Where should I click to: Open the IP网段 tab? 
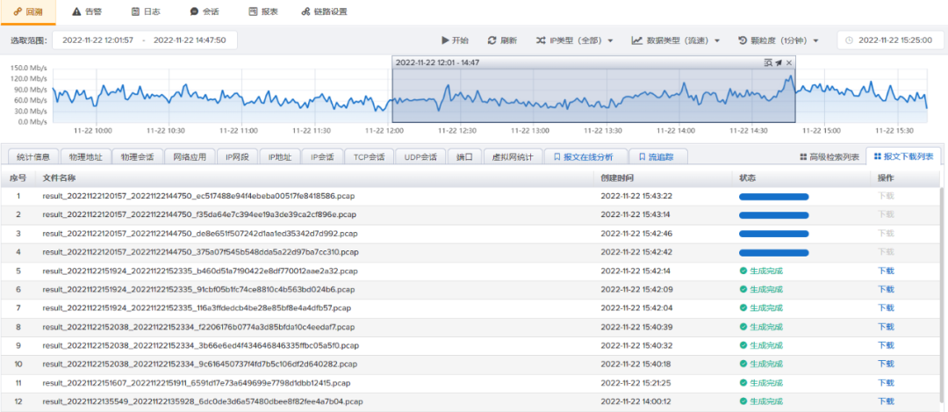pos(238,156)
